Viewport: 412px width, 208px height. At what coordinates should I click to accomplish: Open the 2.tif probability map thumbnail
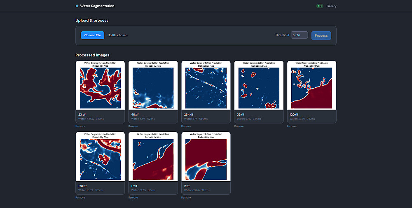coord(206,157)
